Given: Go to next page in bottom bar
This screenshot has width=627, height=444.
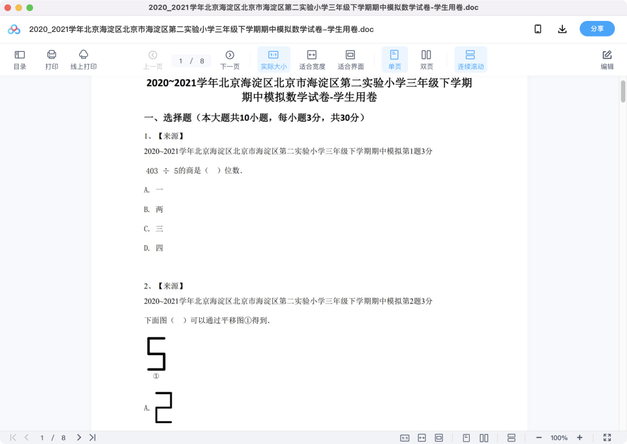Looking at the screenshot, I should point(79,438).
